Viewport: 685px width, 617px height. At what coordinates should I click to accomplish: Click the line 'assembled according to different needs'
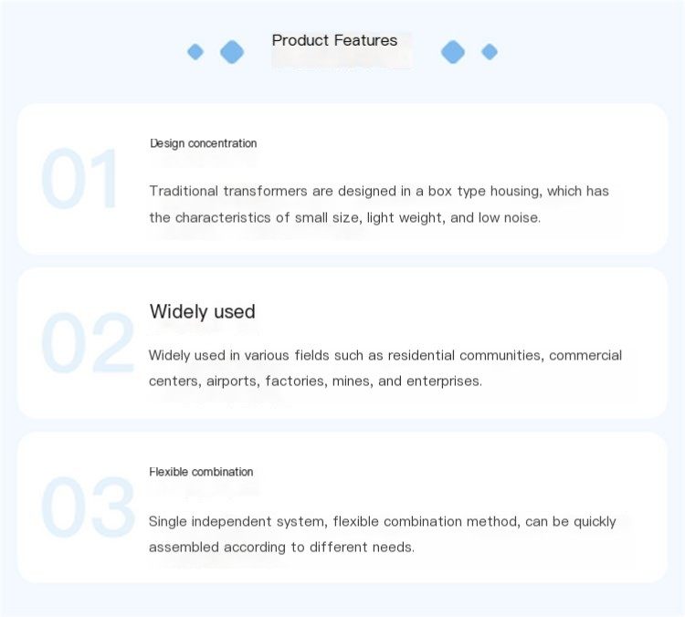tap(281, 547)
